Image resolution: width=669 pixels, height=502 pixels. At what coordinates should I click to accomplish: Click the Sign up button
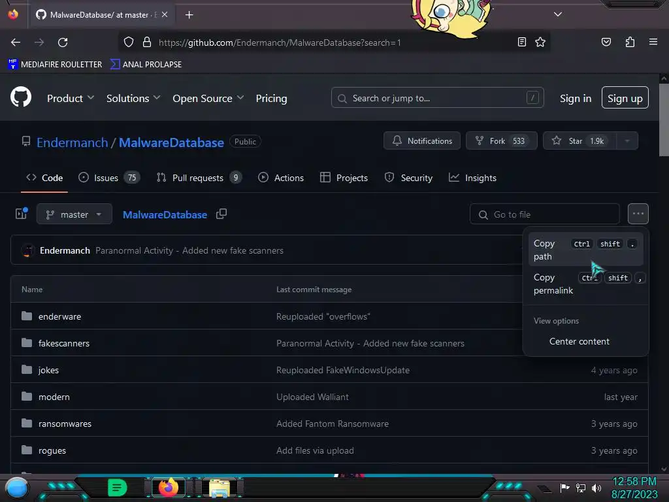pyautogui.click(x=625, y=98)
